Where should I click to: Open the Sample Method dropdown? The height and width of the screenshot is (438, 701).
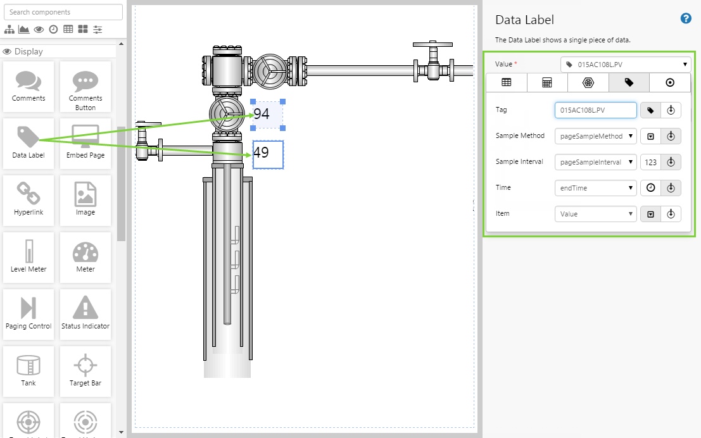click(595, 136)
